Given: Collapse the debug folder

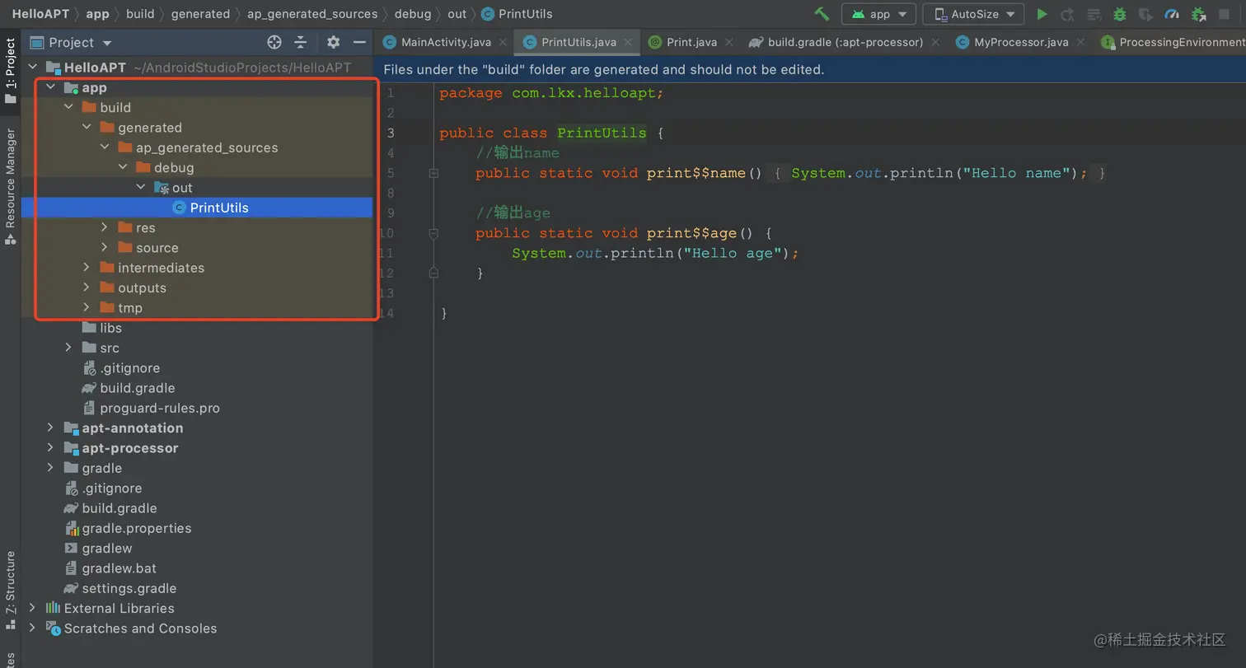Looking at the screenshot, I should [x=123, y=167].
